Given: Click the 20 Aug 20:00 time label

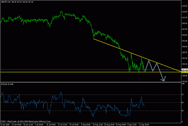Looking at the screenshot, I should point(109,124).
